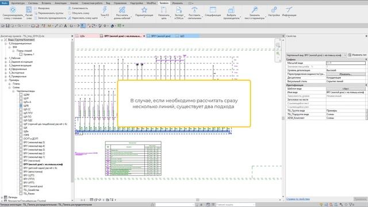Switch to the Архитектура ribbon tab
This screenshot has width=368, height=207.
18,3
